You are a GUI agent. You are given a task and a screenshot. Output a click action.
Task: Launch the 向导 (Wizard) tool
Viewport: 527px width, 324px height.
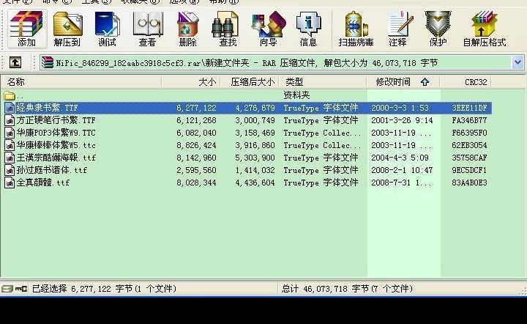(x=268, y=29)
